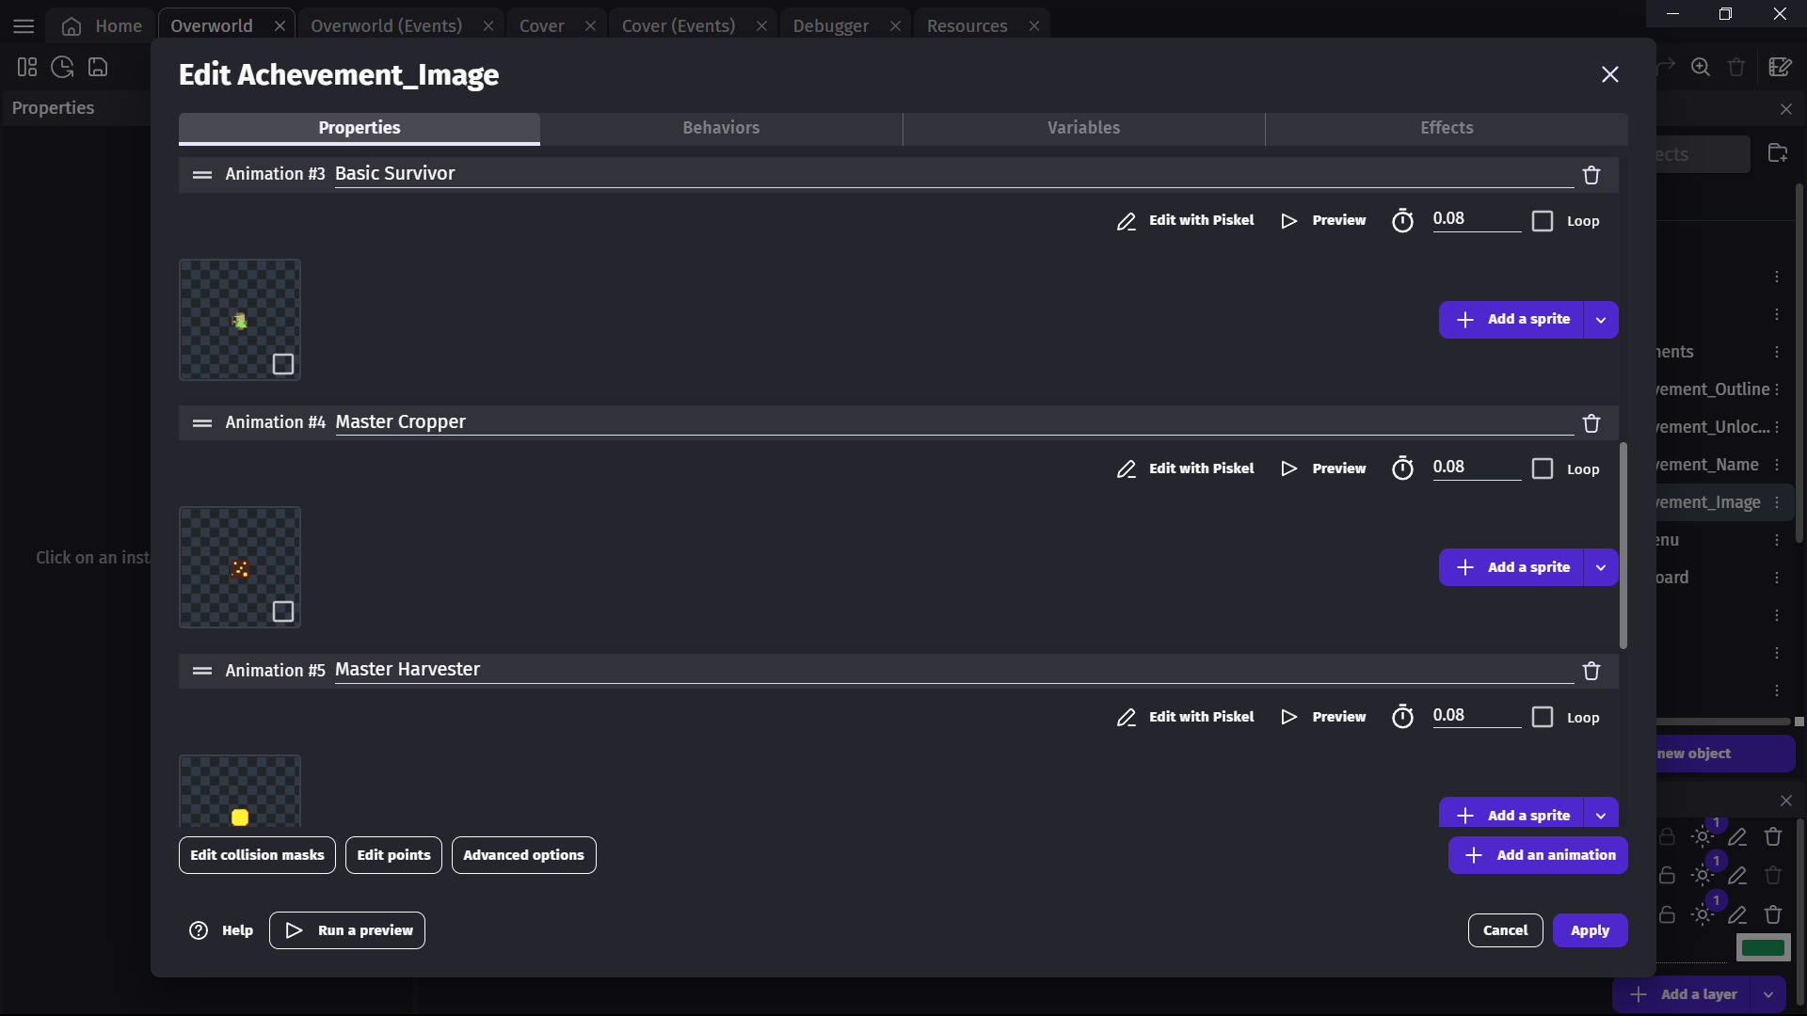Screen dimensions: 1807x1016
Task: Delete the Basic Survivor animation
Action: pyautogui.click(x=1591, y=175)
